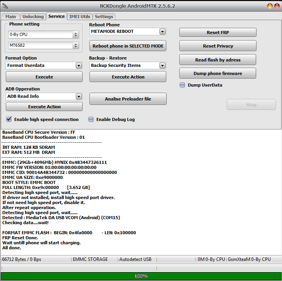282x281 pixels.
Task: Click 'BaseBand CPU Secure Version : FF' line
Action: click(39, 132)
